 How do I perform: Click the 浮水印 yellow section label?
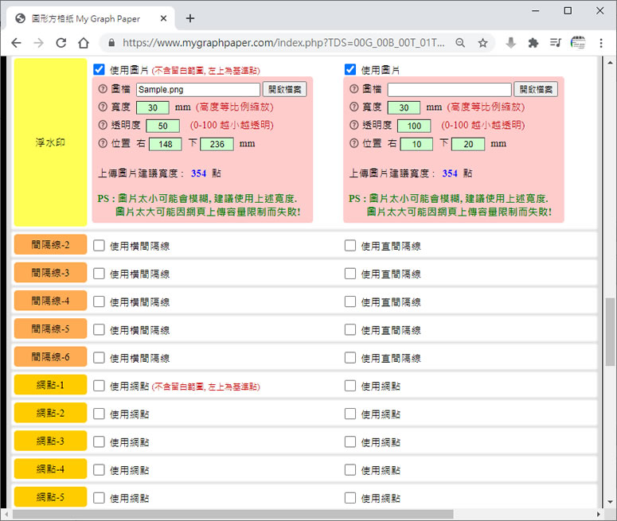[x=50, y=142]
